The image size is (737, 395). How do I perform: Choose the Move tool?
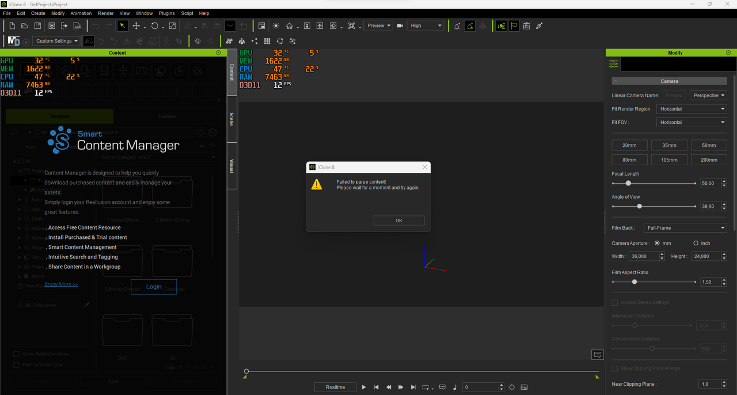click(136, 26)
